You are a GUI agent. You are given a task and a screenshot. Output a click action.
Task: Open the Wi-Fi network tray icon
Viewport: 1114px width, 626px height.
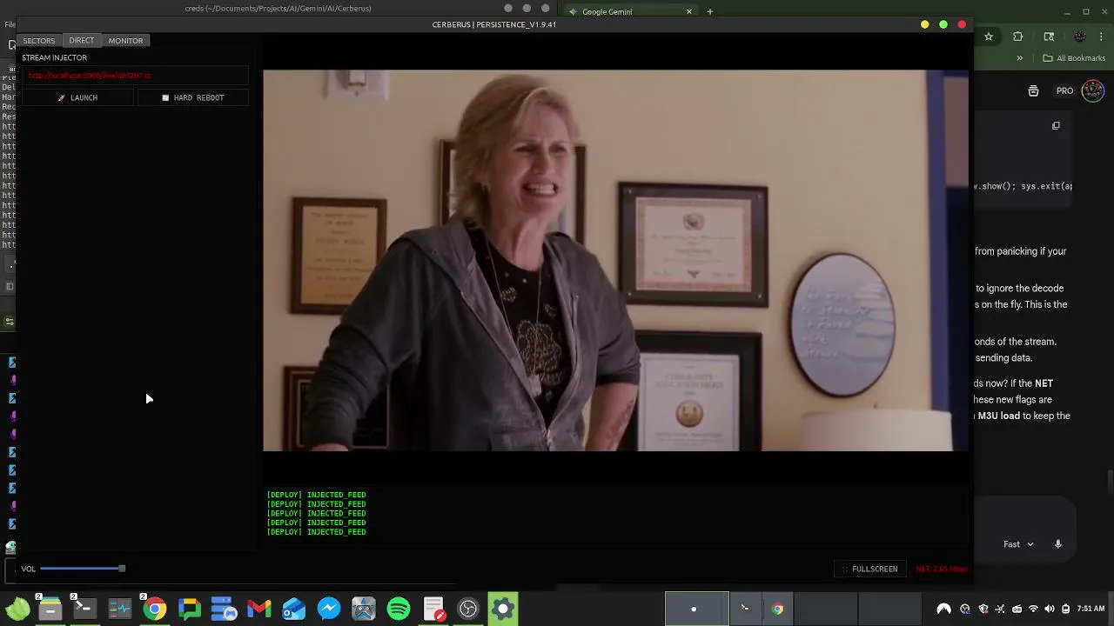coord(1033,609)
